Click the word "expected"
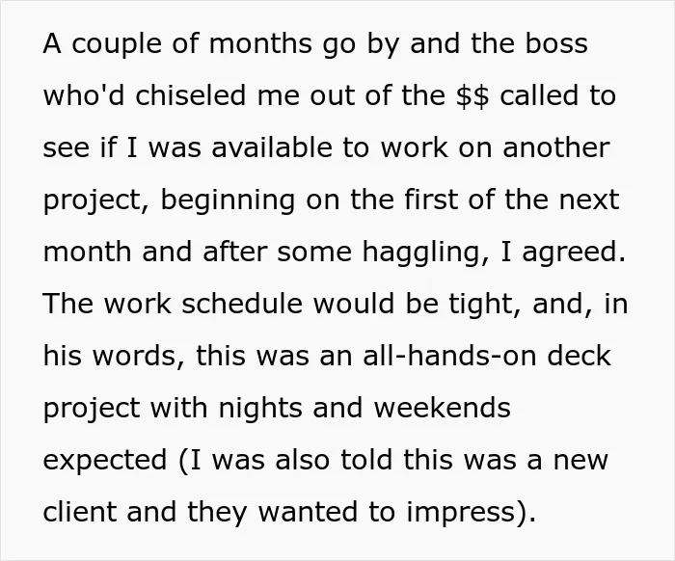This screenshot has width=675, height=561. click(104, 461)
